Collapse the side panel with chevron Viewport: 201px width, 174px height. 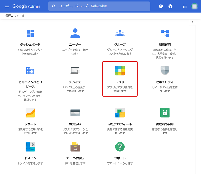click(192, 22)
